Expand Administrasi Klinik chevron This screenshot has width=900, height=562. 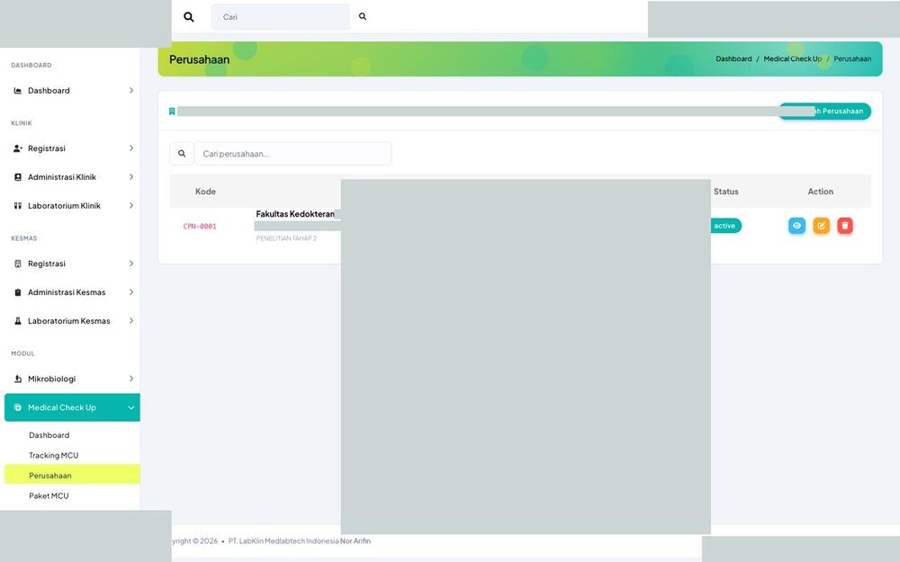130,177
